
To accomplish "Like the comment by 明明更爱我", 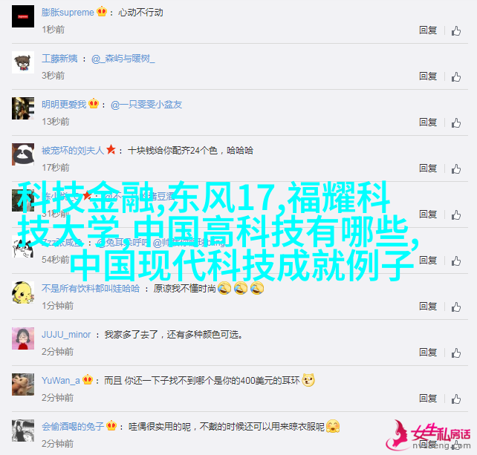I will (455, 123).
